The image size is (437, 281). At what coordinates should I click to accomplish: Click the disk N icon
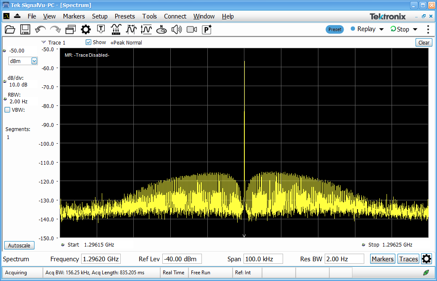pyautogui.click(x=162, y=29)
